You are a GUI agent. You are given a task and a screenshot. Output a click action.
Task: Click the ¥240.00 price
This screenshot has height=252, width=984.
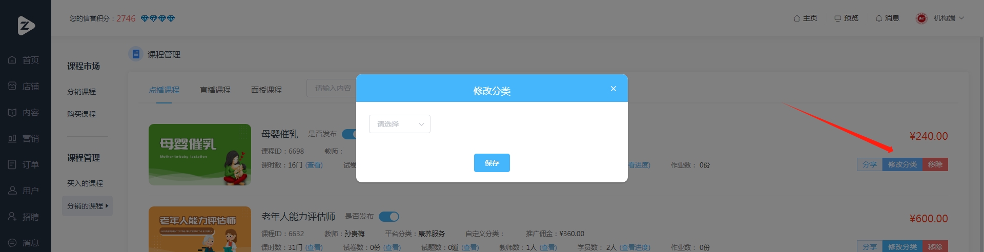[929, 136]
